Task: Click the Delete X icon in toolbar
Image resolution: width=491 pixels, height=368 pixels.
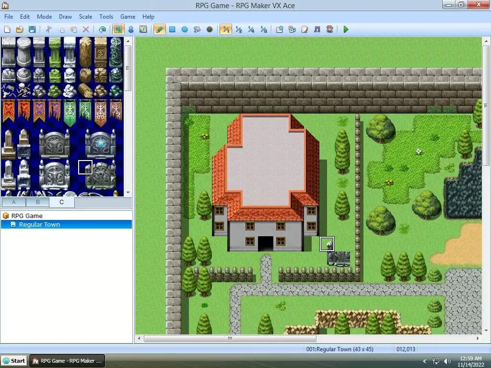Action: pyautogui.click(x=86, y=29)
